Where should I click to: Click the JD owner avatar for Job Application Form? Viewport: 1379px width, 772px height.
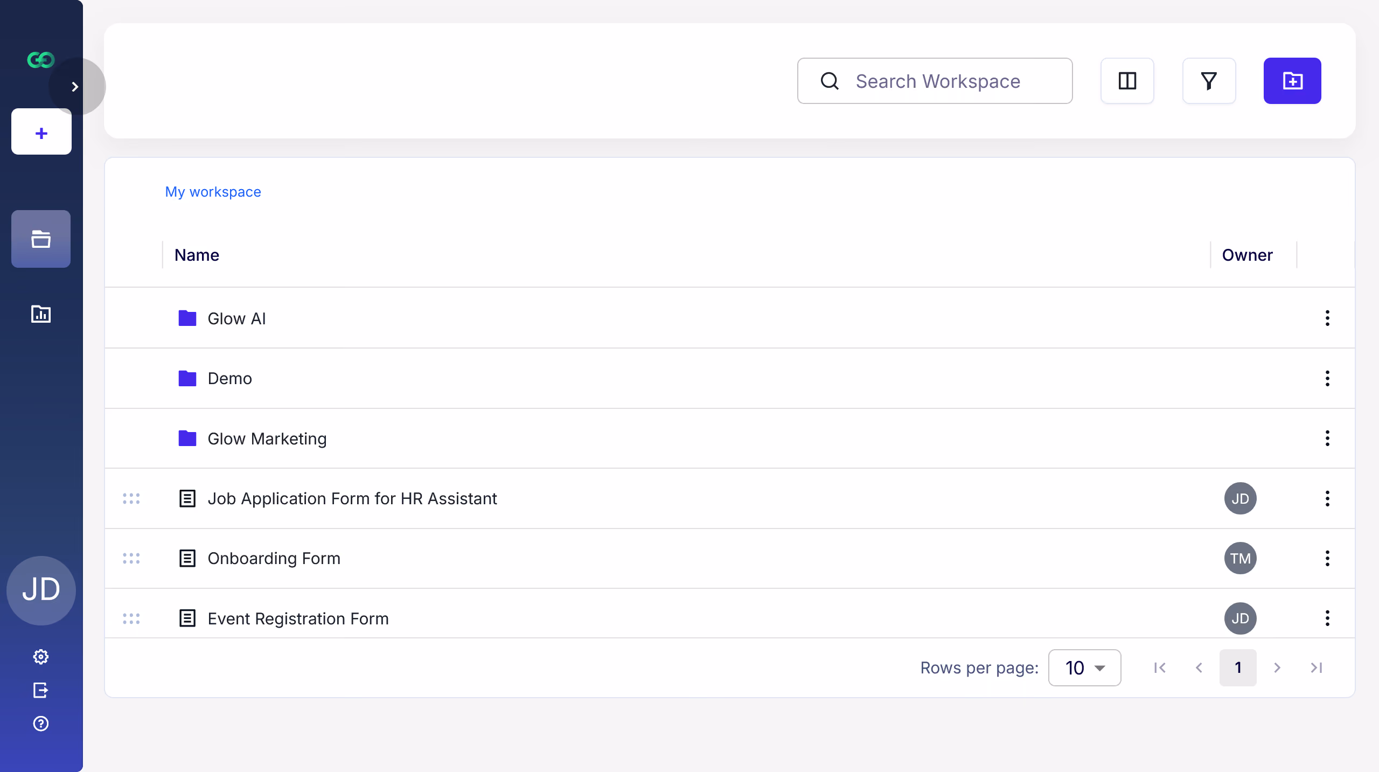point(1240,498)
